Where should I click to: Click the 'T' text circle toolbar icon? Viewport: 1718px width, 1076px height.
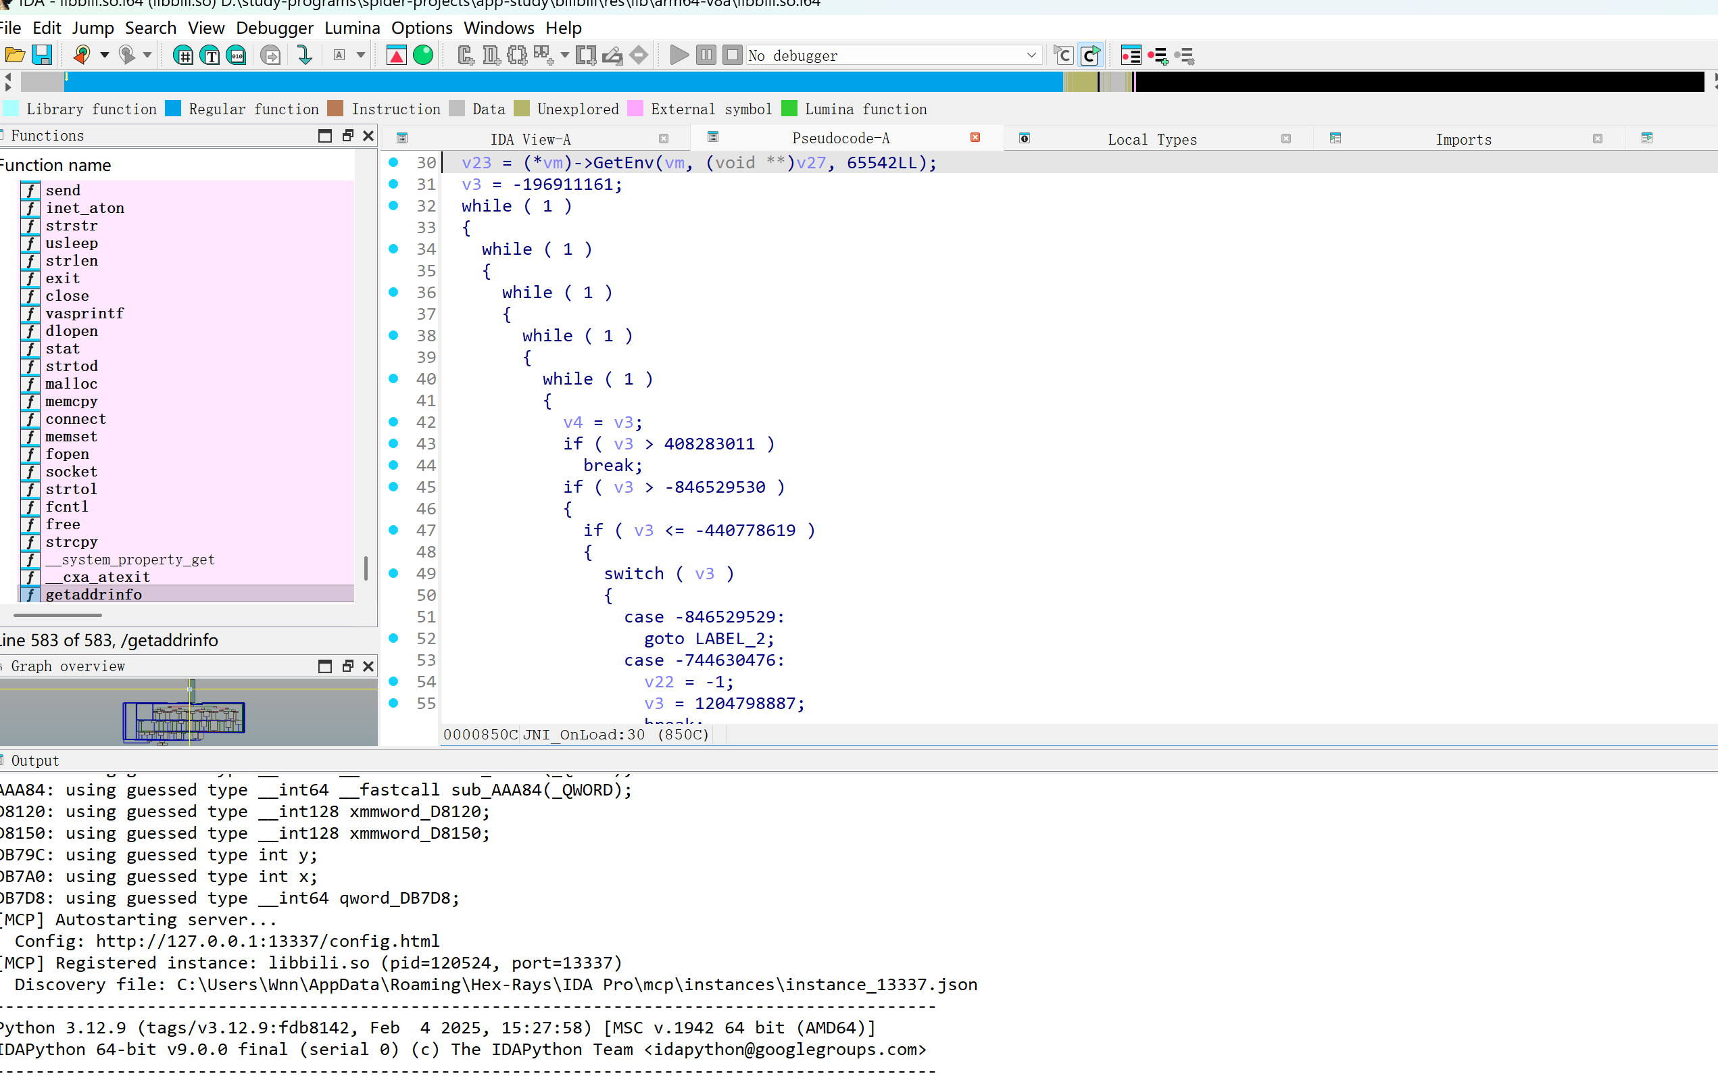210,55
